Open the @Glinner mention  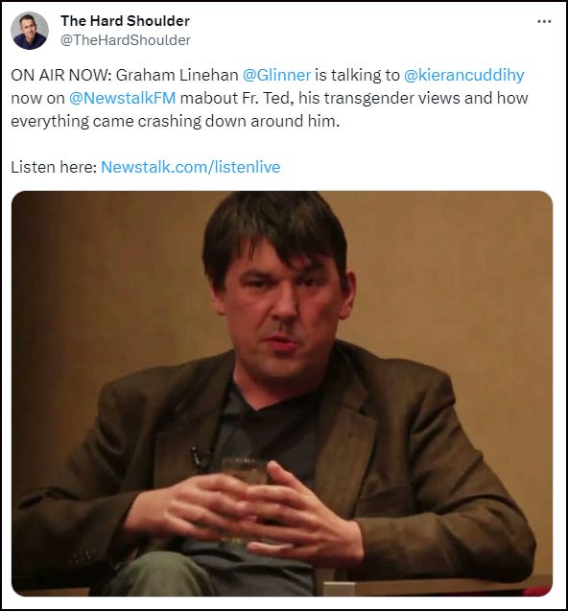(276, 75)
